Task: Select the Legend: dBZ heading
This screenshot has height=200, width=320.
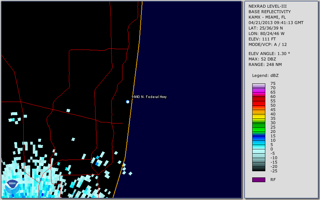Action: tap(265, 75)
